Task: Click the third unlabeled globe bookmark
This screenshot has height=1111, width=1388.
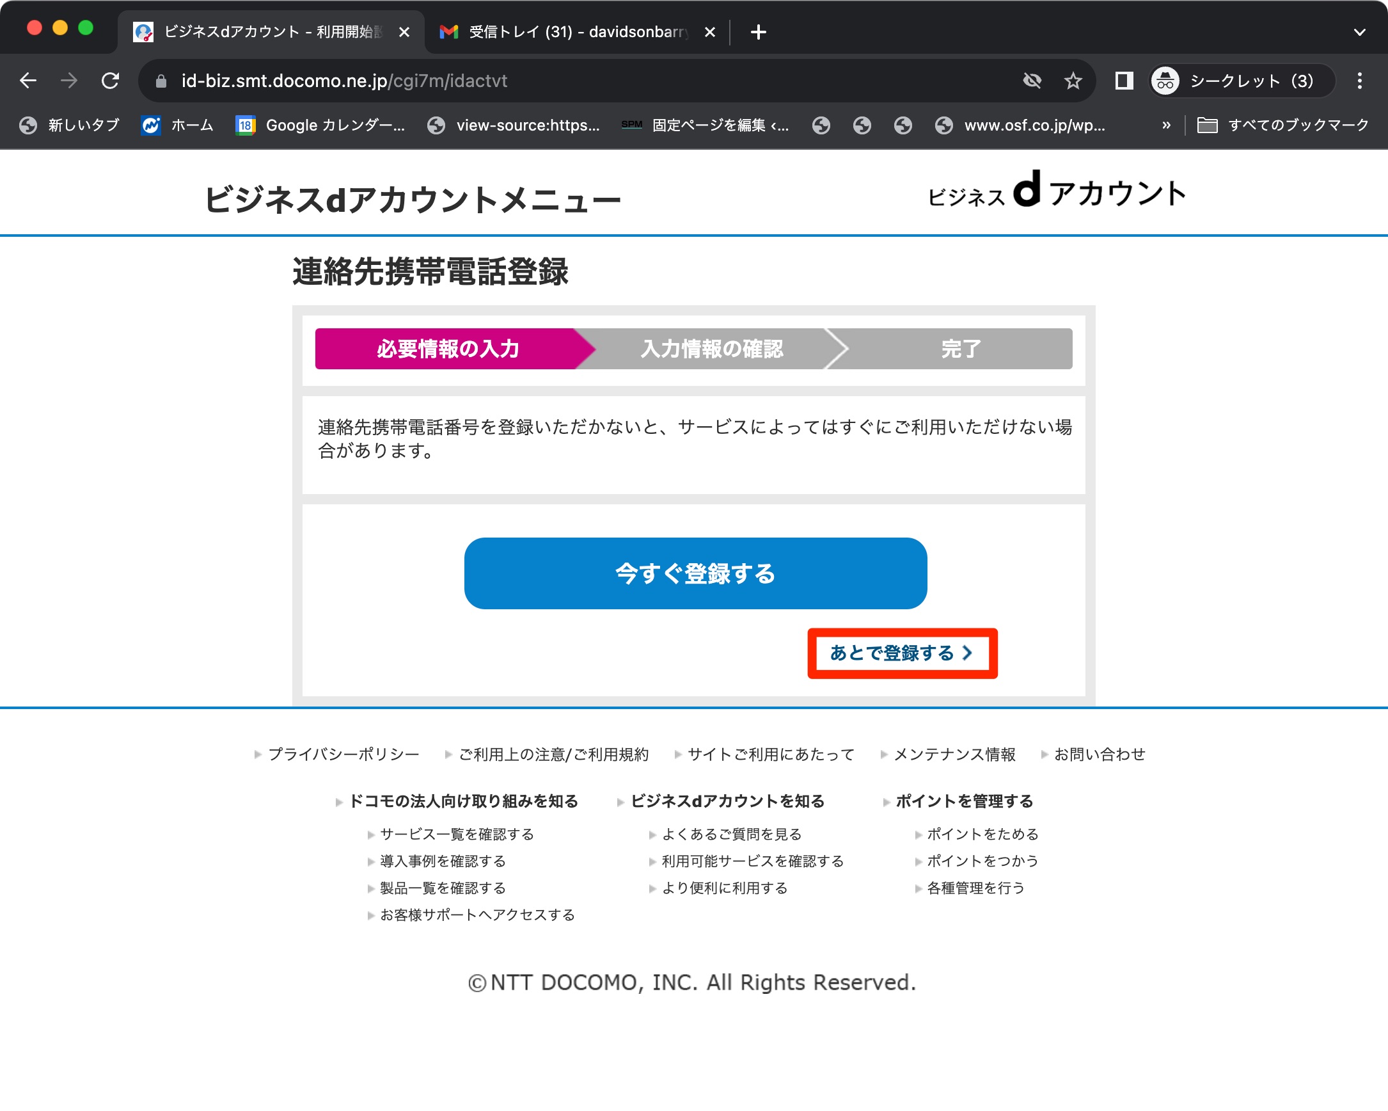Action: pos(903,125)
